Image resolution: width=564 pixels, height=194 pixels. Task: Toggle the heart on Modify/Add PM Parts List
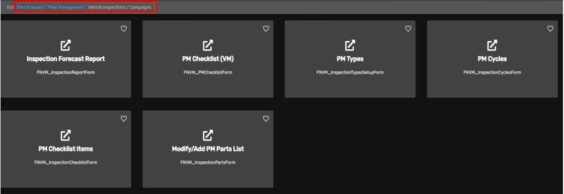coord(266,119)
